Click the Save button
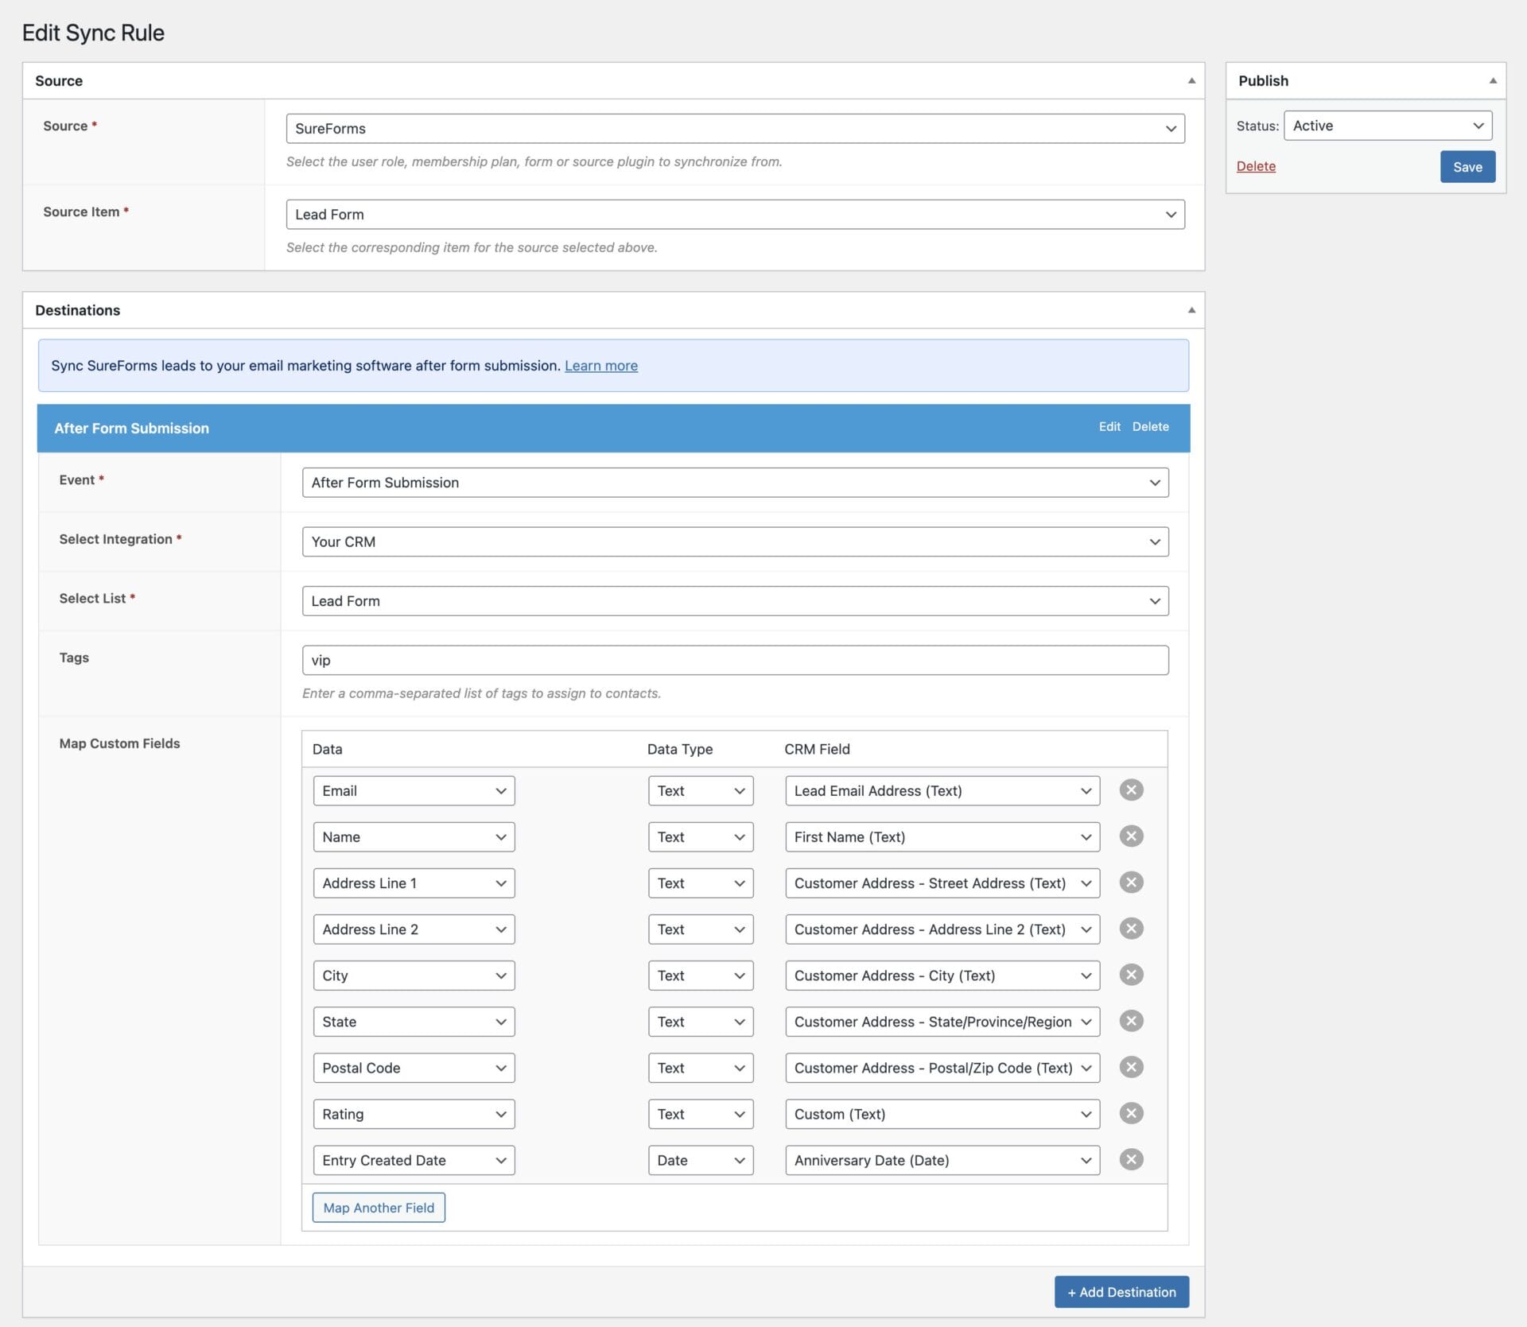This screenshot has height=1327, width=1527. [1467, 167]
